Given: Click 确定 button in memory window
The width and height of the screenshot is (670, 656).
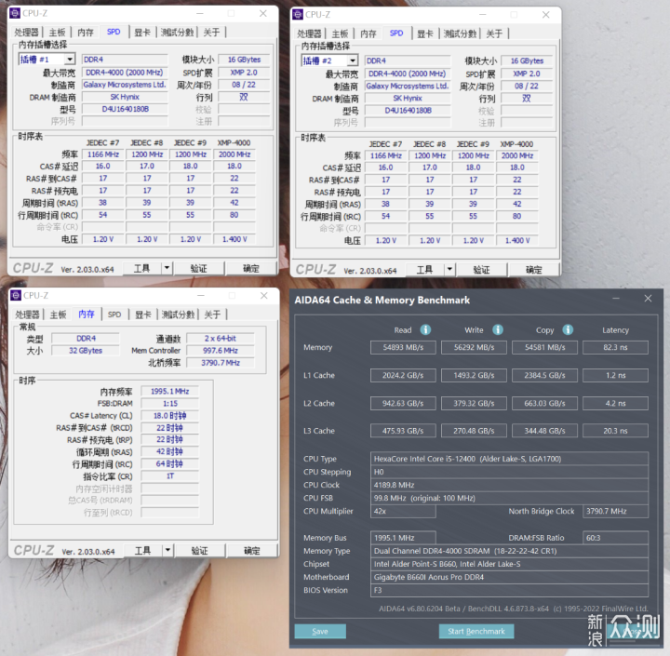Looking at the screenshot, I should (251, 550).
